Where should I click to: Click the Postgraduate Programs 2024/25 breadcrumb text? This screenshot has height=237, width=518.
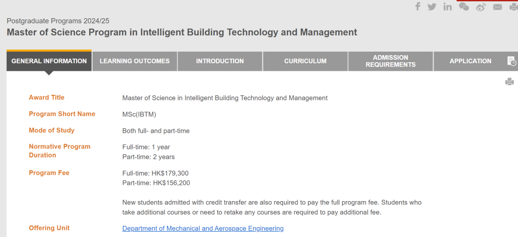click(x=58, y=21)
